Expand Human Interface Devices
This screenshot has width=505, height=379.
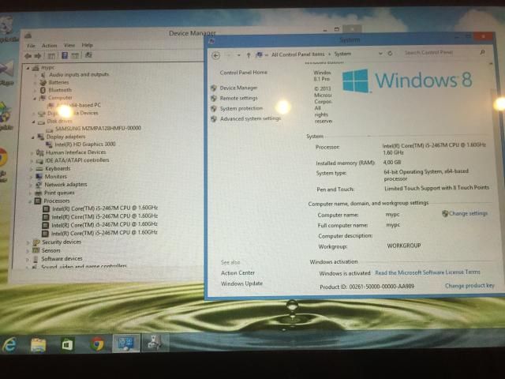(x=32, y=152)
